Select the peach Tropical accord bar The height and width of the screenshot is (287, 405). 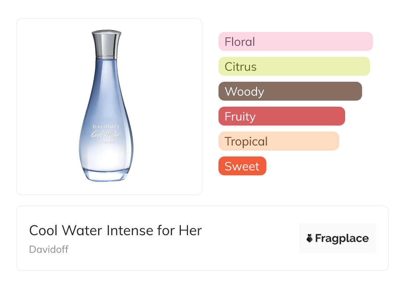(279, 141)
